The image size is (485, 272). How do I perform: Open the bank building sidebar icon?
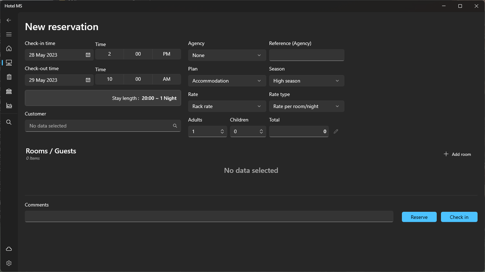click(9, 91)
